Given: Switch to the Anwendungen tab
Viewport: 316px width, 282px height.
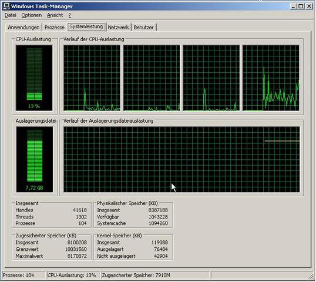Looking at the screenshot, I should (x=23, y=27).
